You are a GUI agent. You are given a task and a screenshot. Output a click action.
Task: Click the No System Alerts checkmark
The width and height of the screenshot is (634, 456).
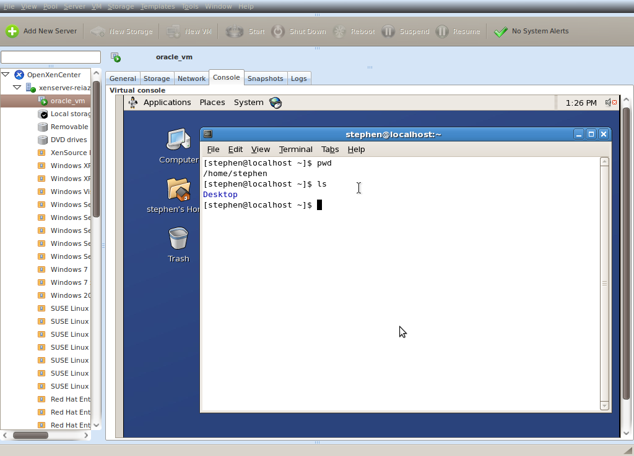[501, 32]
